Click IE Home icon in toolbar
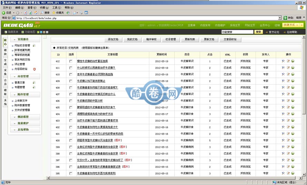The width and height of the screenshot is (307, 185). tap(36, 13)
